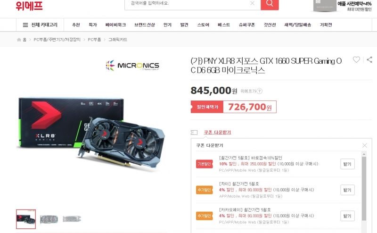Click the coupon list scrollbar

364,188
